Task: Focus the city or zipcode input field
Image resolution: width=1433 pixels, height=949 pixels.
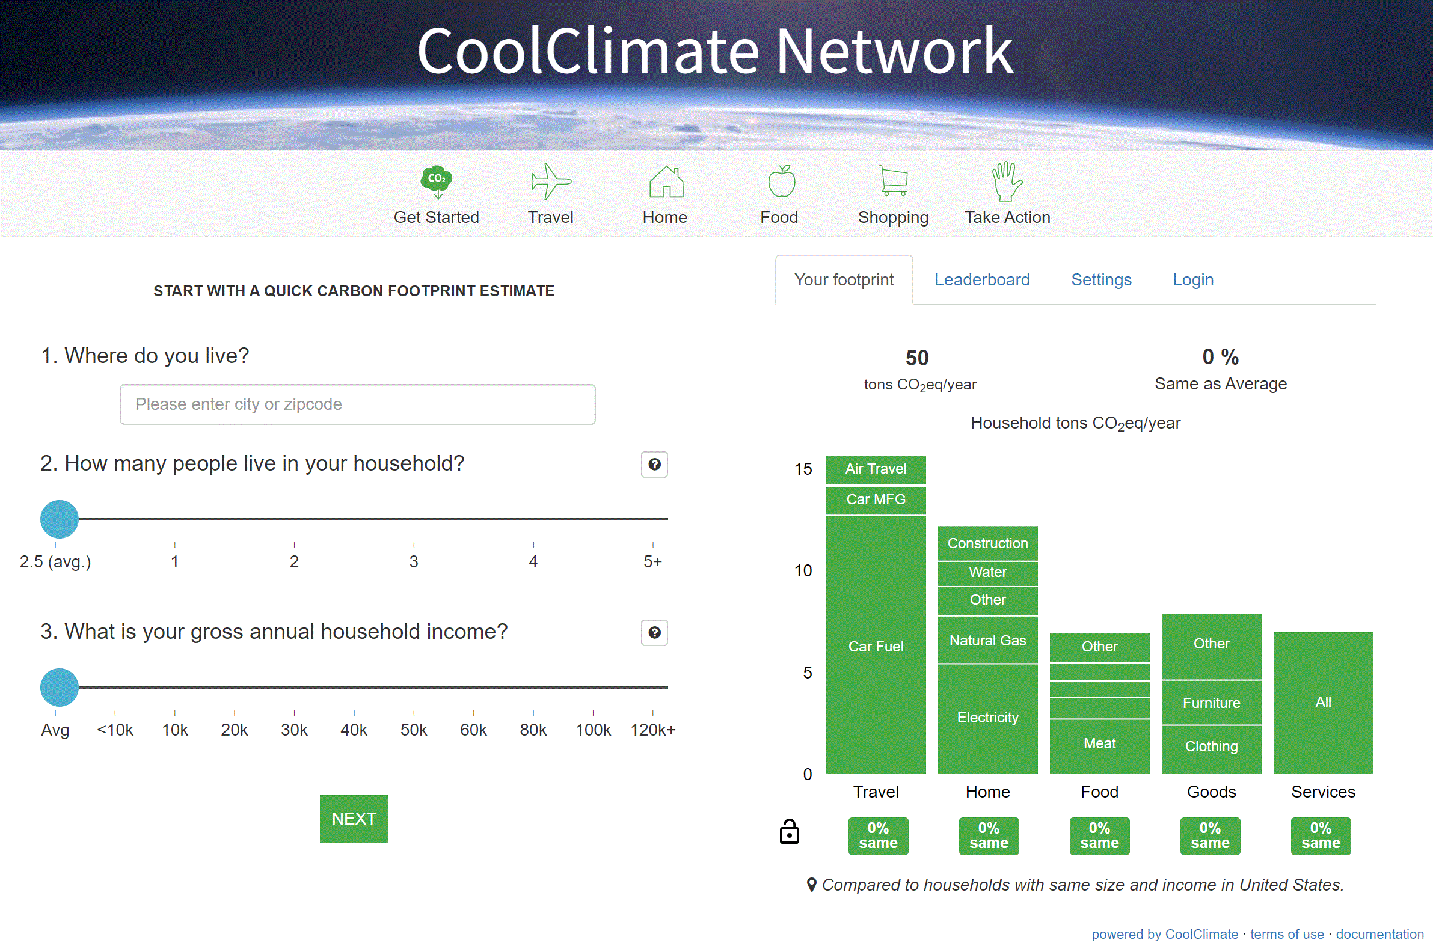Action: coord(357,404)
